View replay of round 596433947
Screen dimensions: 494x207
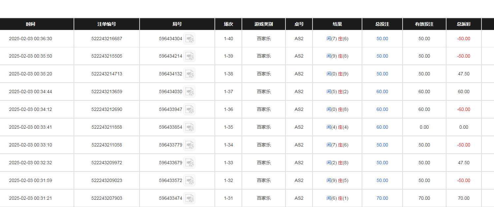tap(189, 110)
